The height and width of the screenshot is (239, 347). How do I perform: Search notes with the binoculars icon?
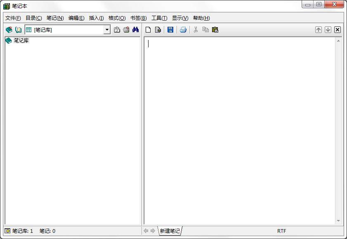click(x=135, y=29)
